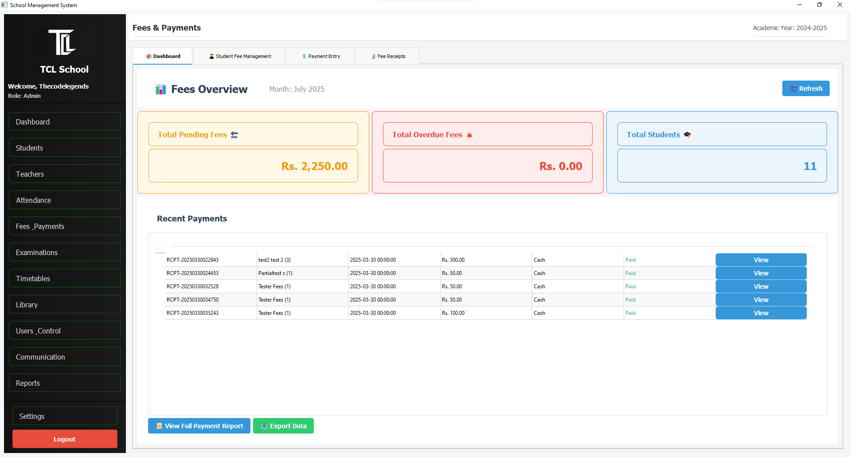
Task: Click the Total Students graduation cap icon
Action: (687, 135)
